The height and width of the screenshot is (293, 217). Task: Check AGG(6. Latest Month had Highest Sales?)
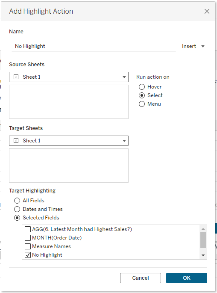click(x=28, y=229)
